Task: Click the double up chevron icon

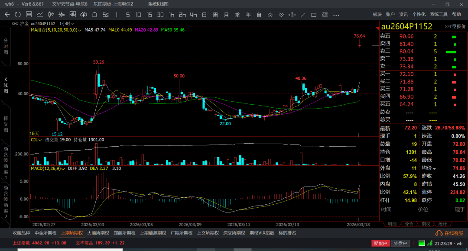Action: [x=270, y=15]
